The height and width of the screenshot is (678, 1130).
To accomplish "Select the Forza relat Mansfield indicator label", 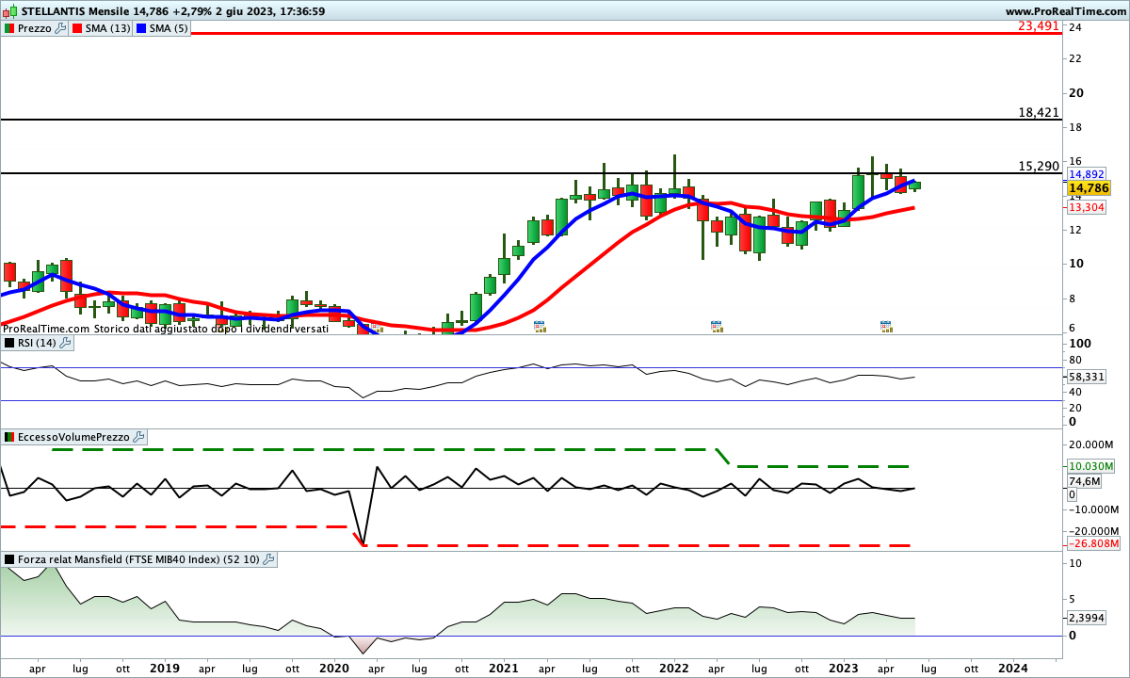I will tap(139, 559).
